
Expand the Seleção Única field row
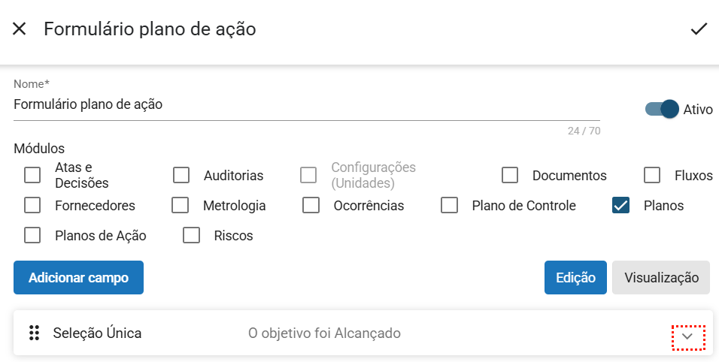click(687, 337)
